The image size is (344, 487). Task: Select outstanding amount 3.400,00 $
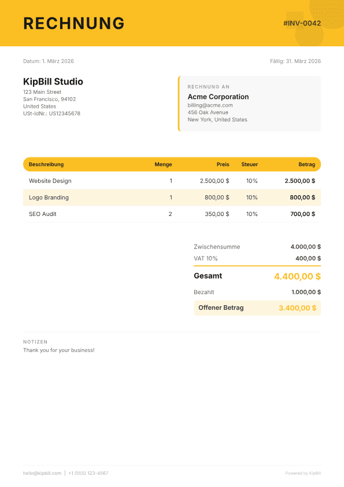click(298, 308)
